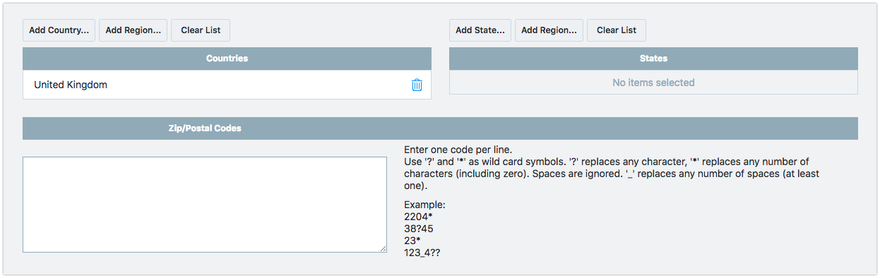Select the United Kingdom row
This screenshot has height=278, width=880.
click(227, 85)
